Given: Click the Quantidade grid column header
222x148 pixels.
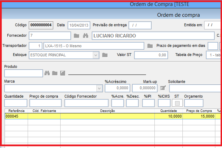Looking at the screenshot, I should (x=168, y=111).
